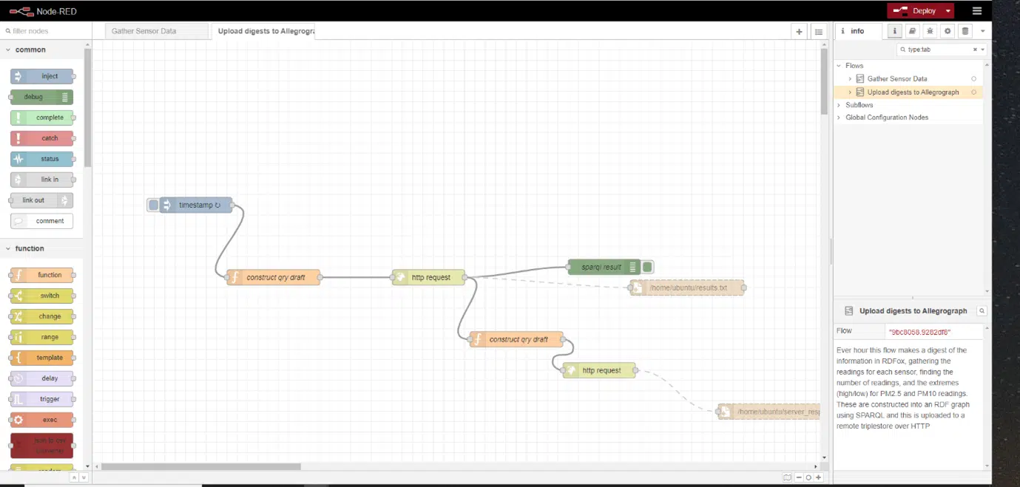This screenshot has width=1020, height=487.
Task: Zoom in the canvas with plus
Action: 818,477
